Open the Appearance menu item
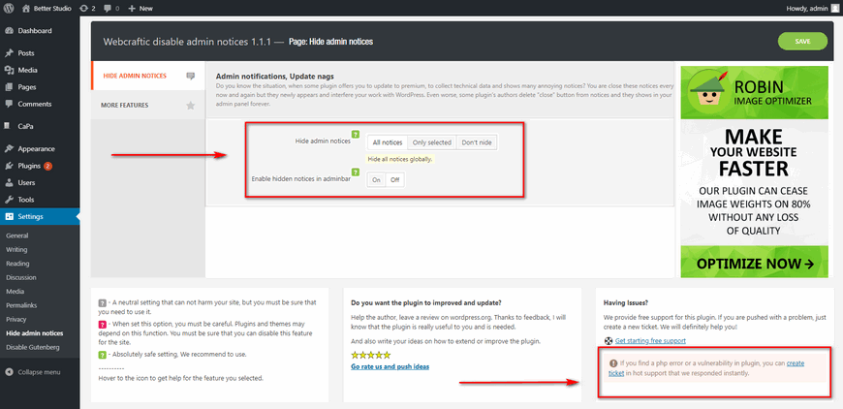This screenshot has height=409, width=843. [40, 149]
